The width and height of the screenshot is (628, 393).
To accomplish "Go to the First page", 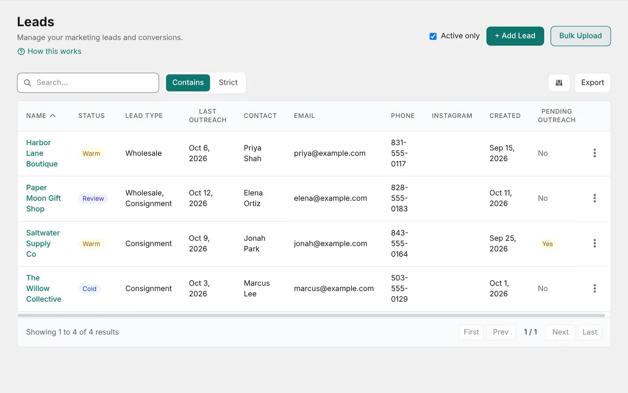I will tap(471, 332).
